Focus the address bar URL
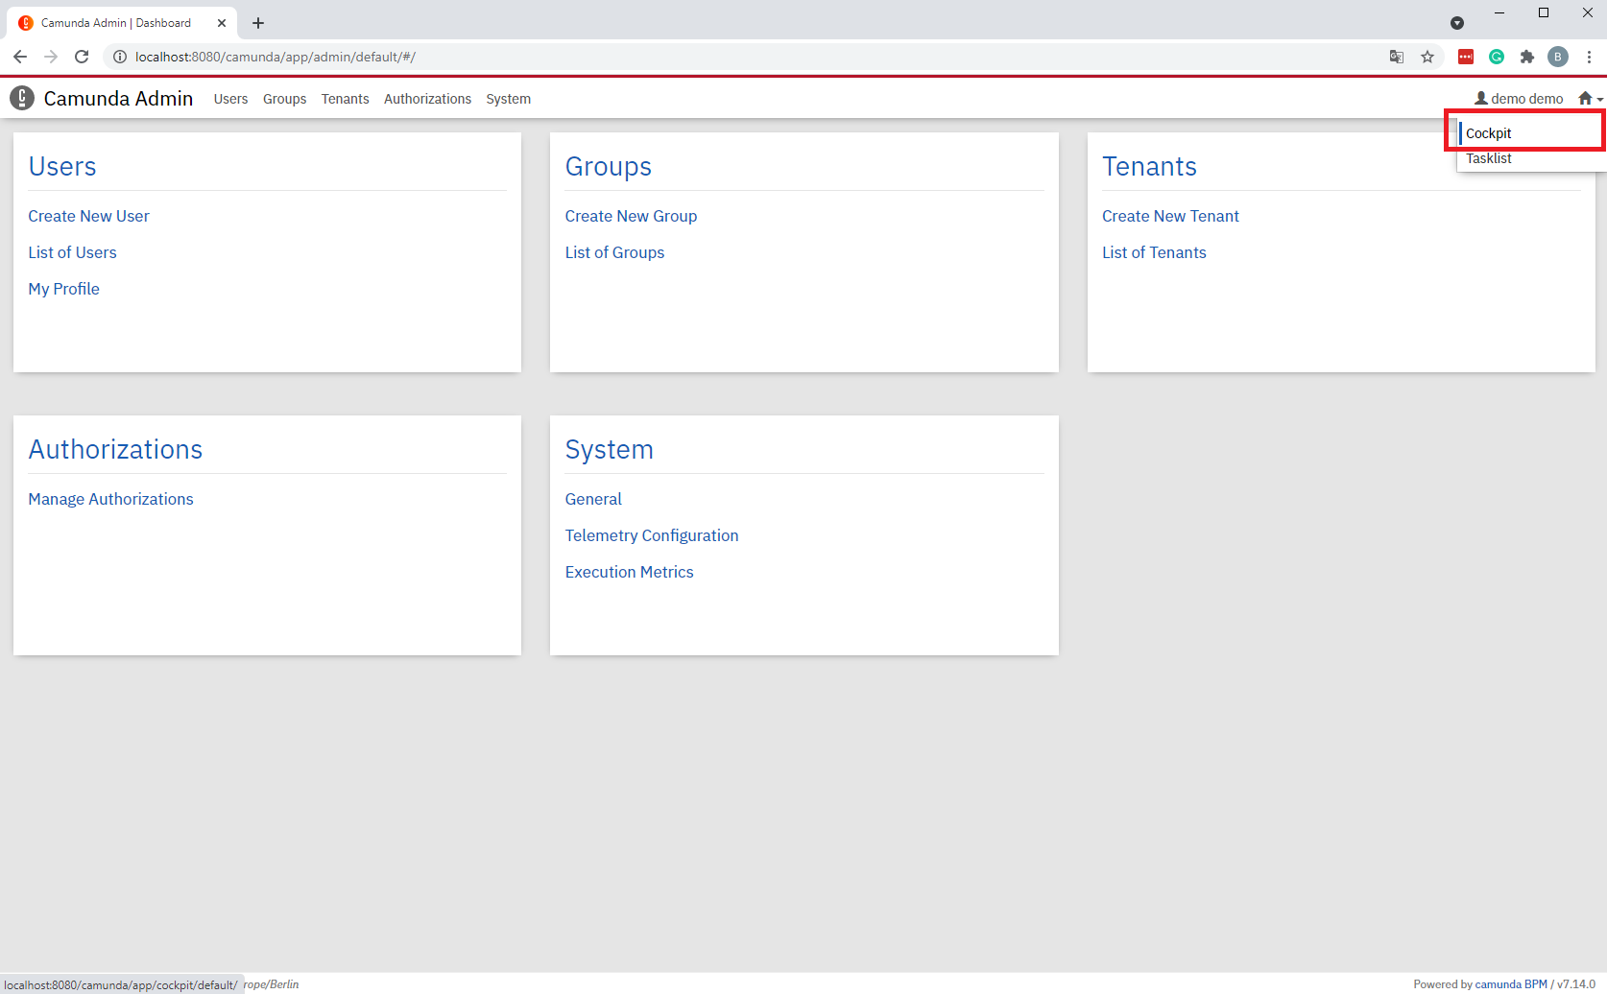 pyautogui.click(x=276, y=57)
